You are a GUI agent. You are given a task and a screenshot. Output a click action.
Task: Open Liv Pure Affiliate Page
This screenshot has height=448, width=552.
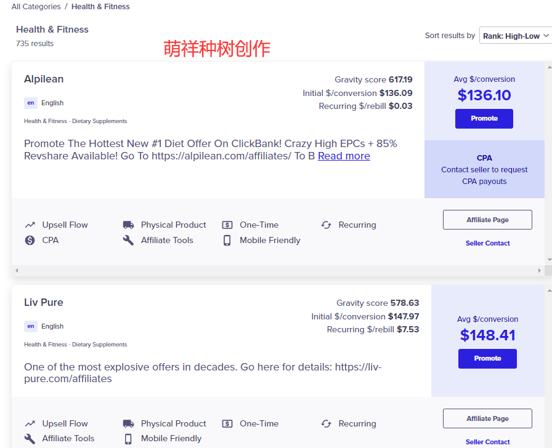pos(487,418)
